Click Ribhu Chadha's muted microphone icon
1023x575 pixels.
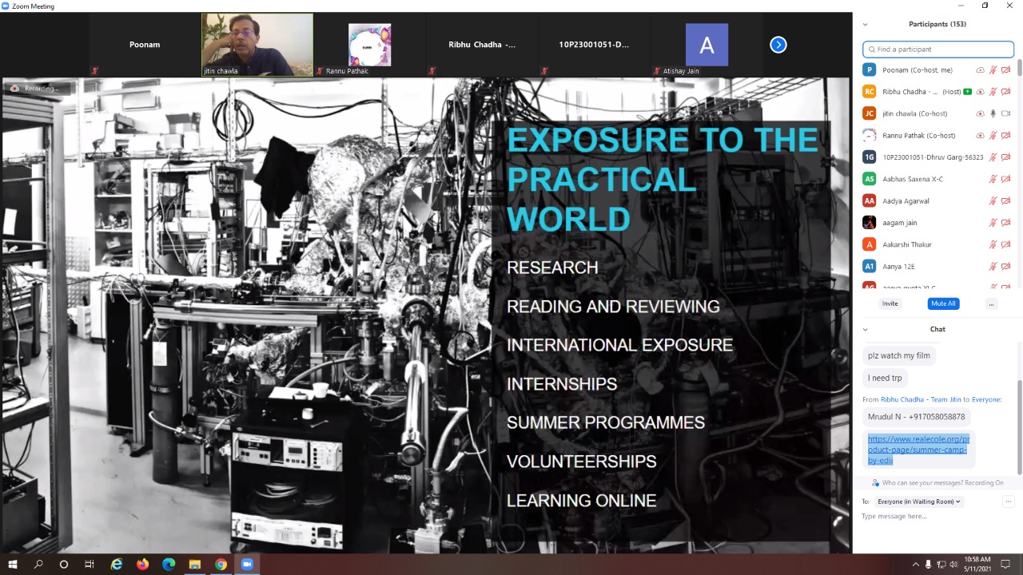coord(993,92)
